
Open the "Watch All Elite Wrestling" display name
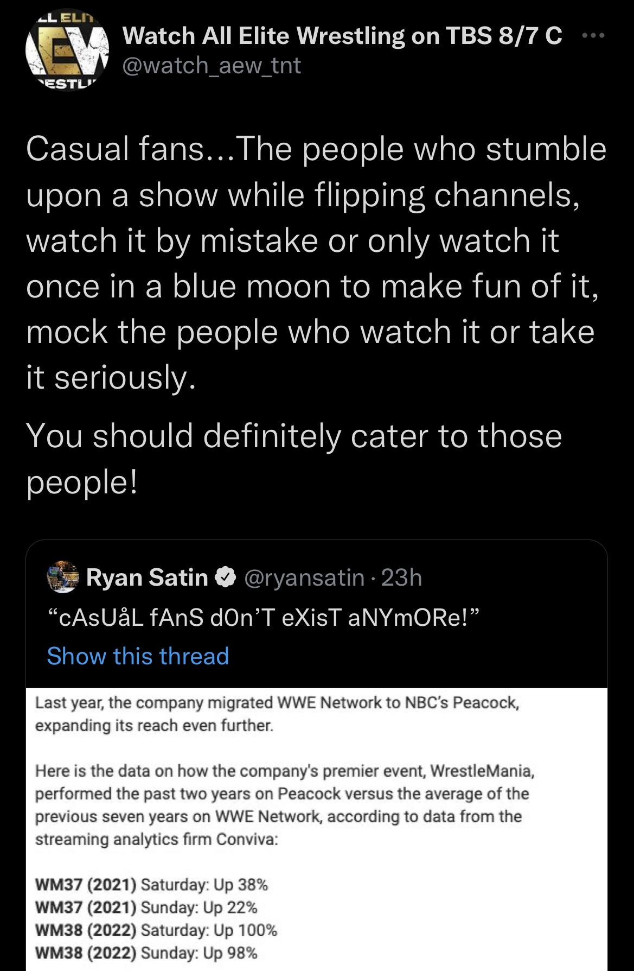(x=342, y=36)
